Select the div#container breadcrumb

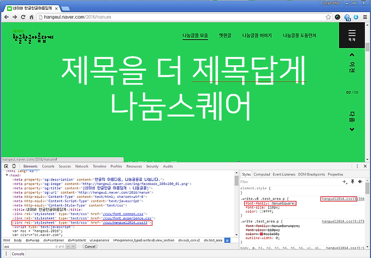[54, 241]
